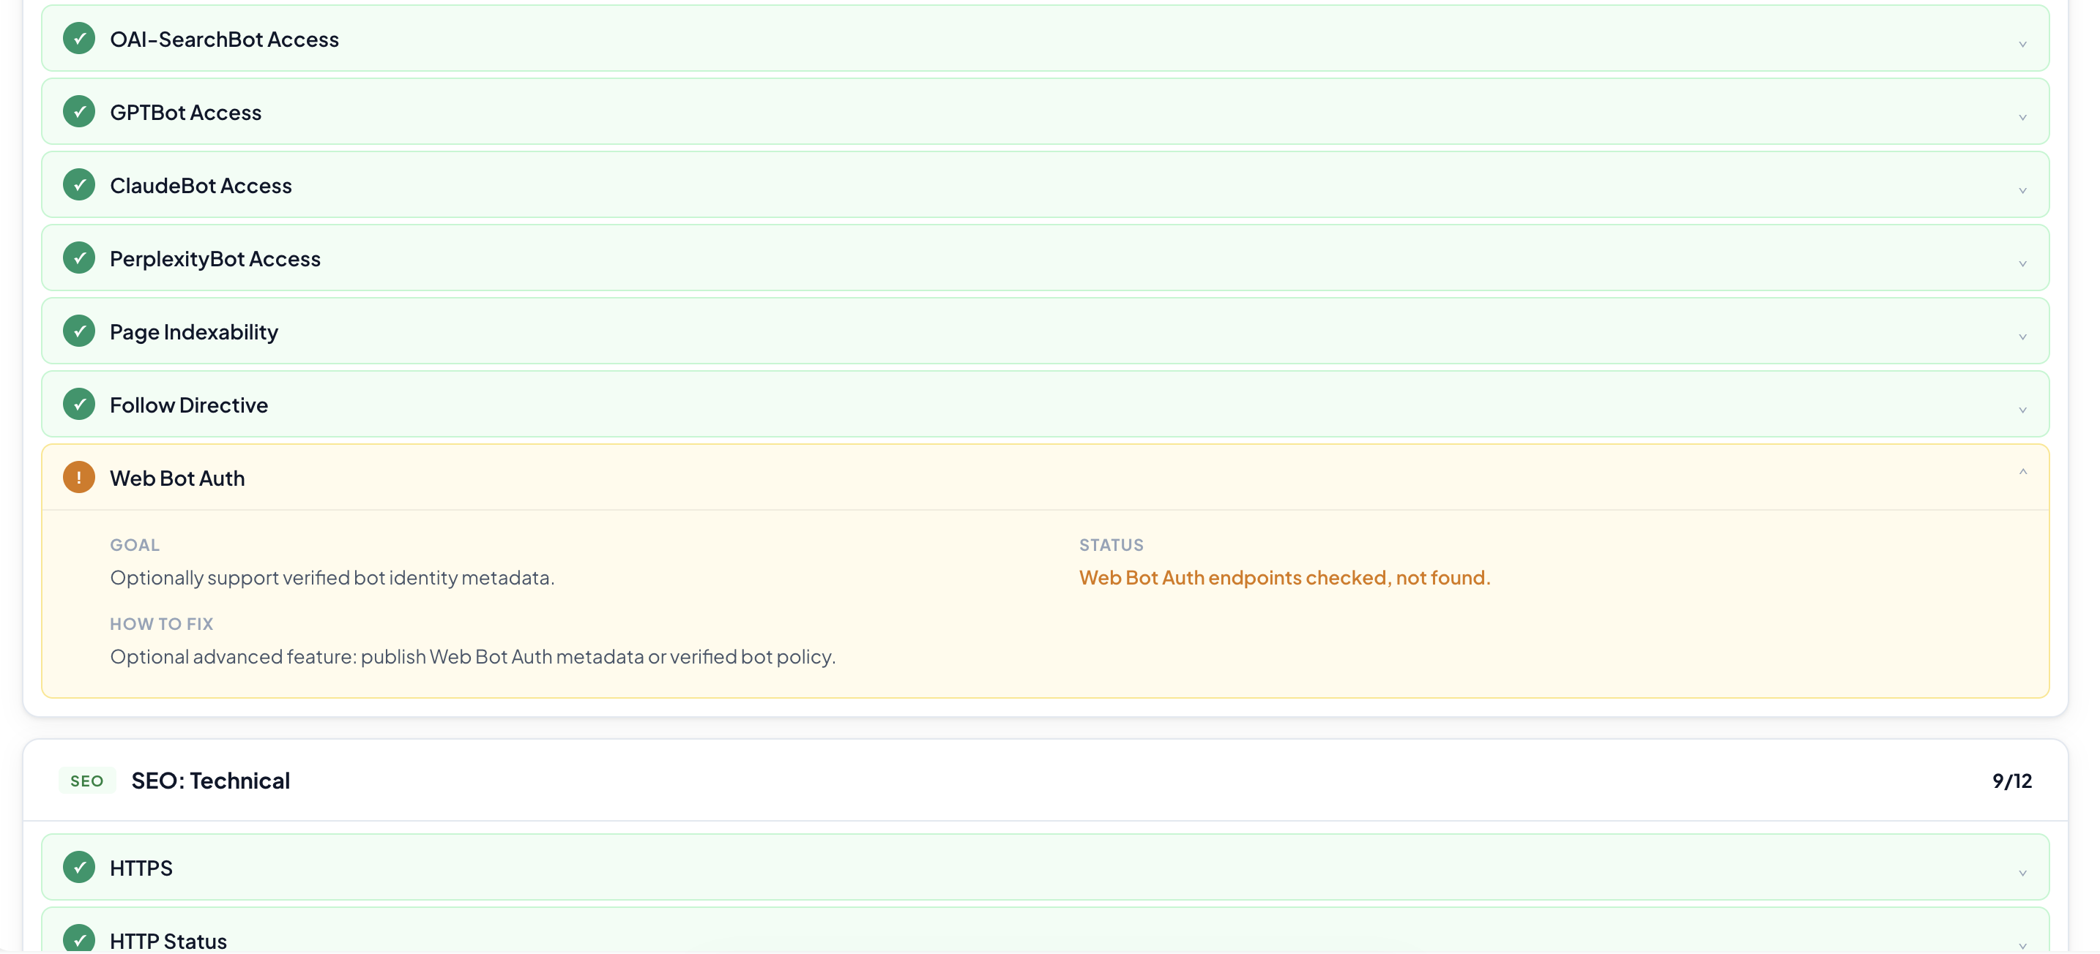Click the green check icon beside HTTPS
The height and width of the screenshot is (954, 2100).
[x=79, y=868]
